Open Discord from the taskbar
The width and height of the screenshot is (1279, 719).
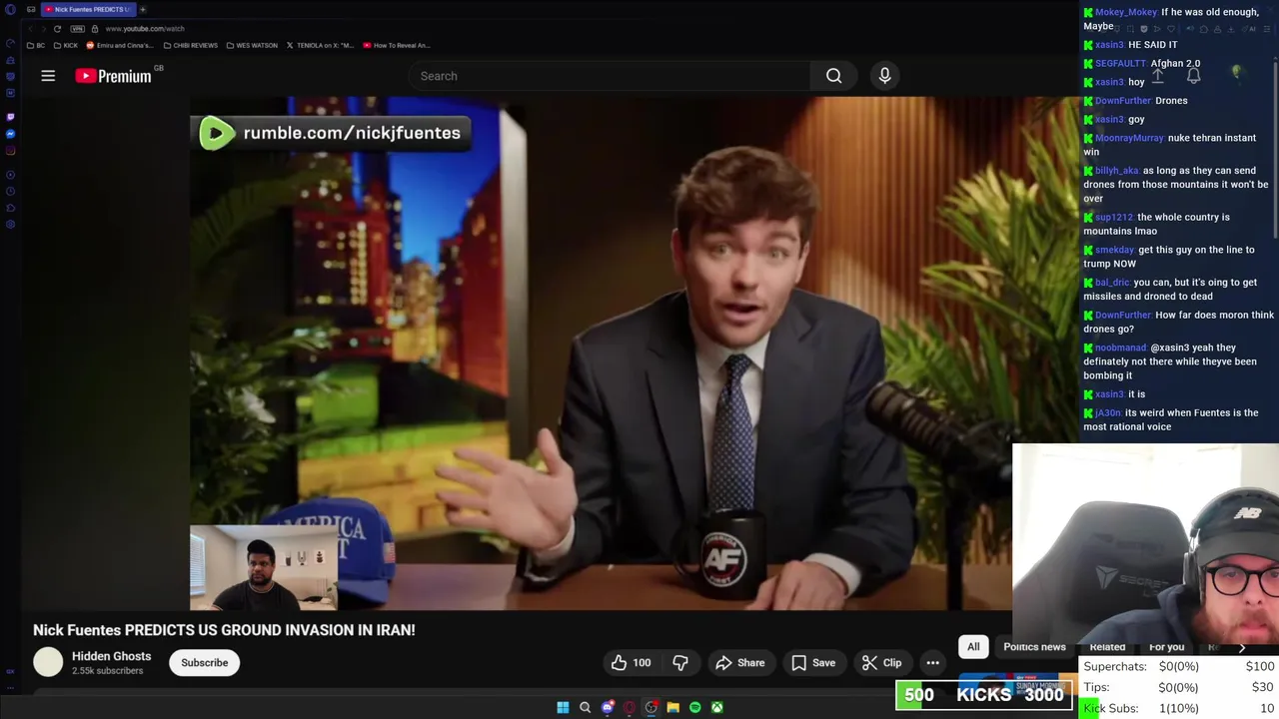608,707
